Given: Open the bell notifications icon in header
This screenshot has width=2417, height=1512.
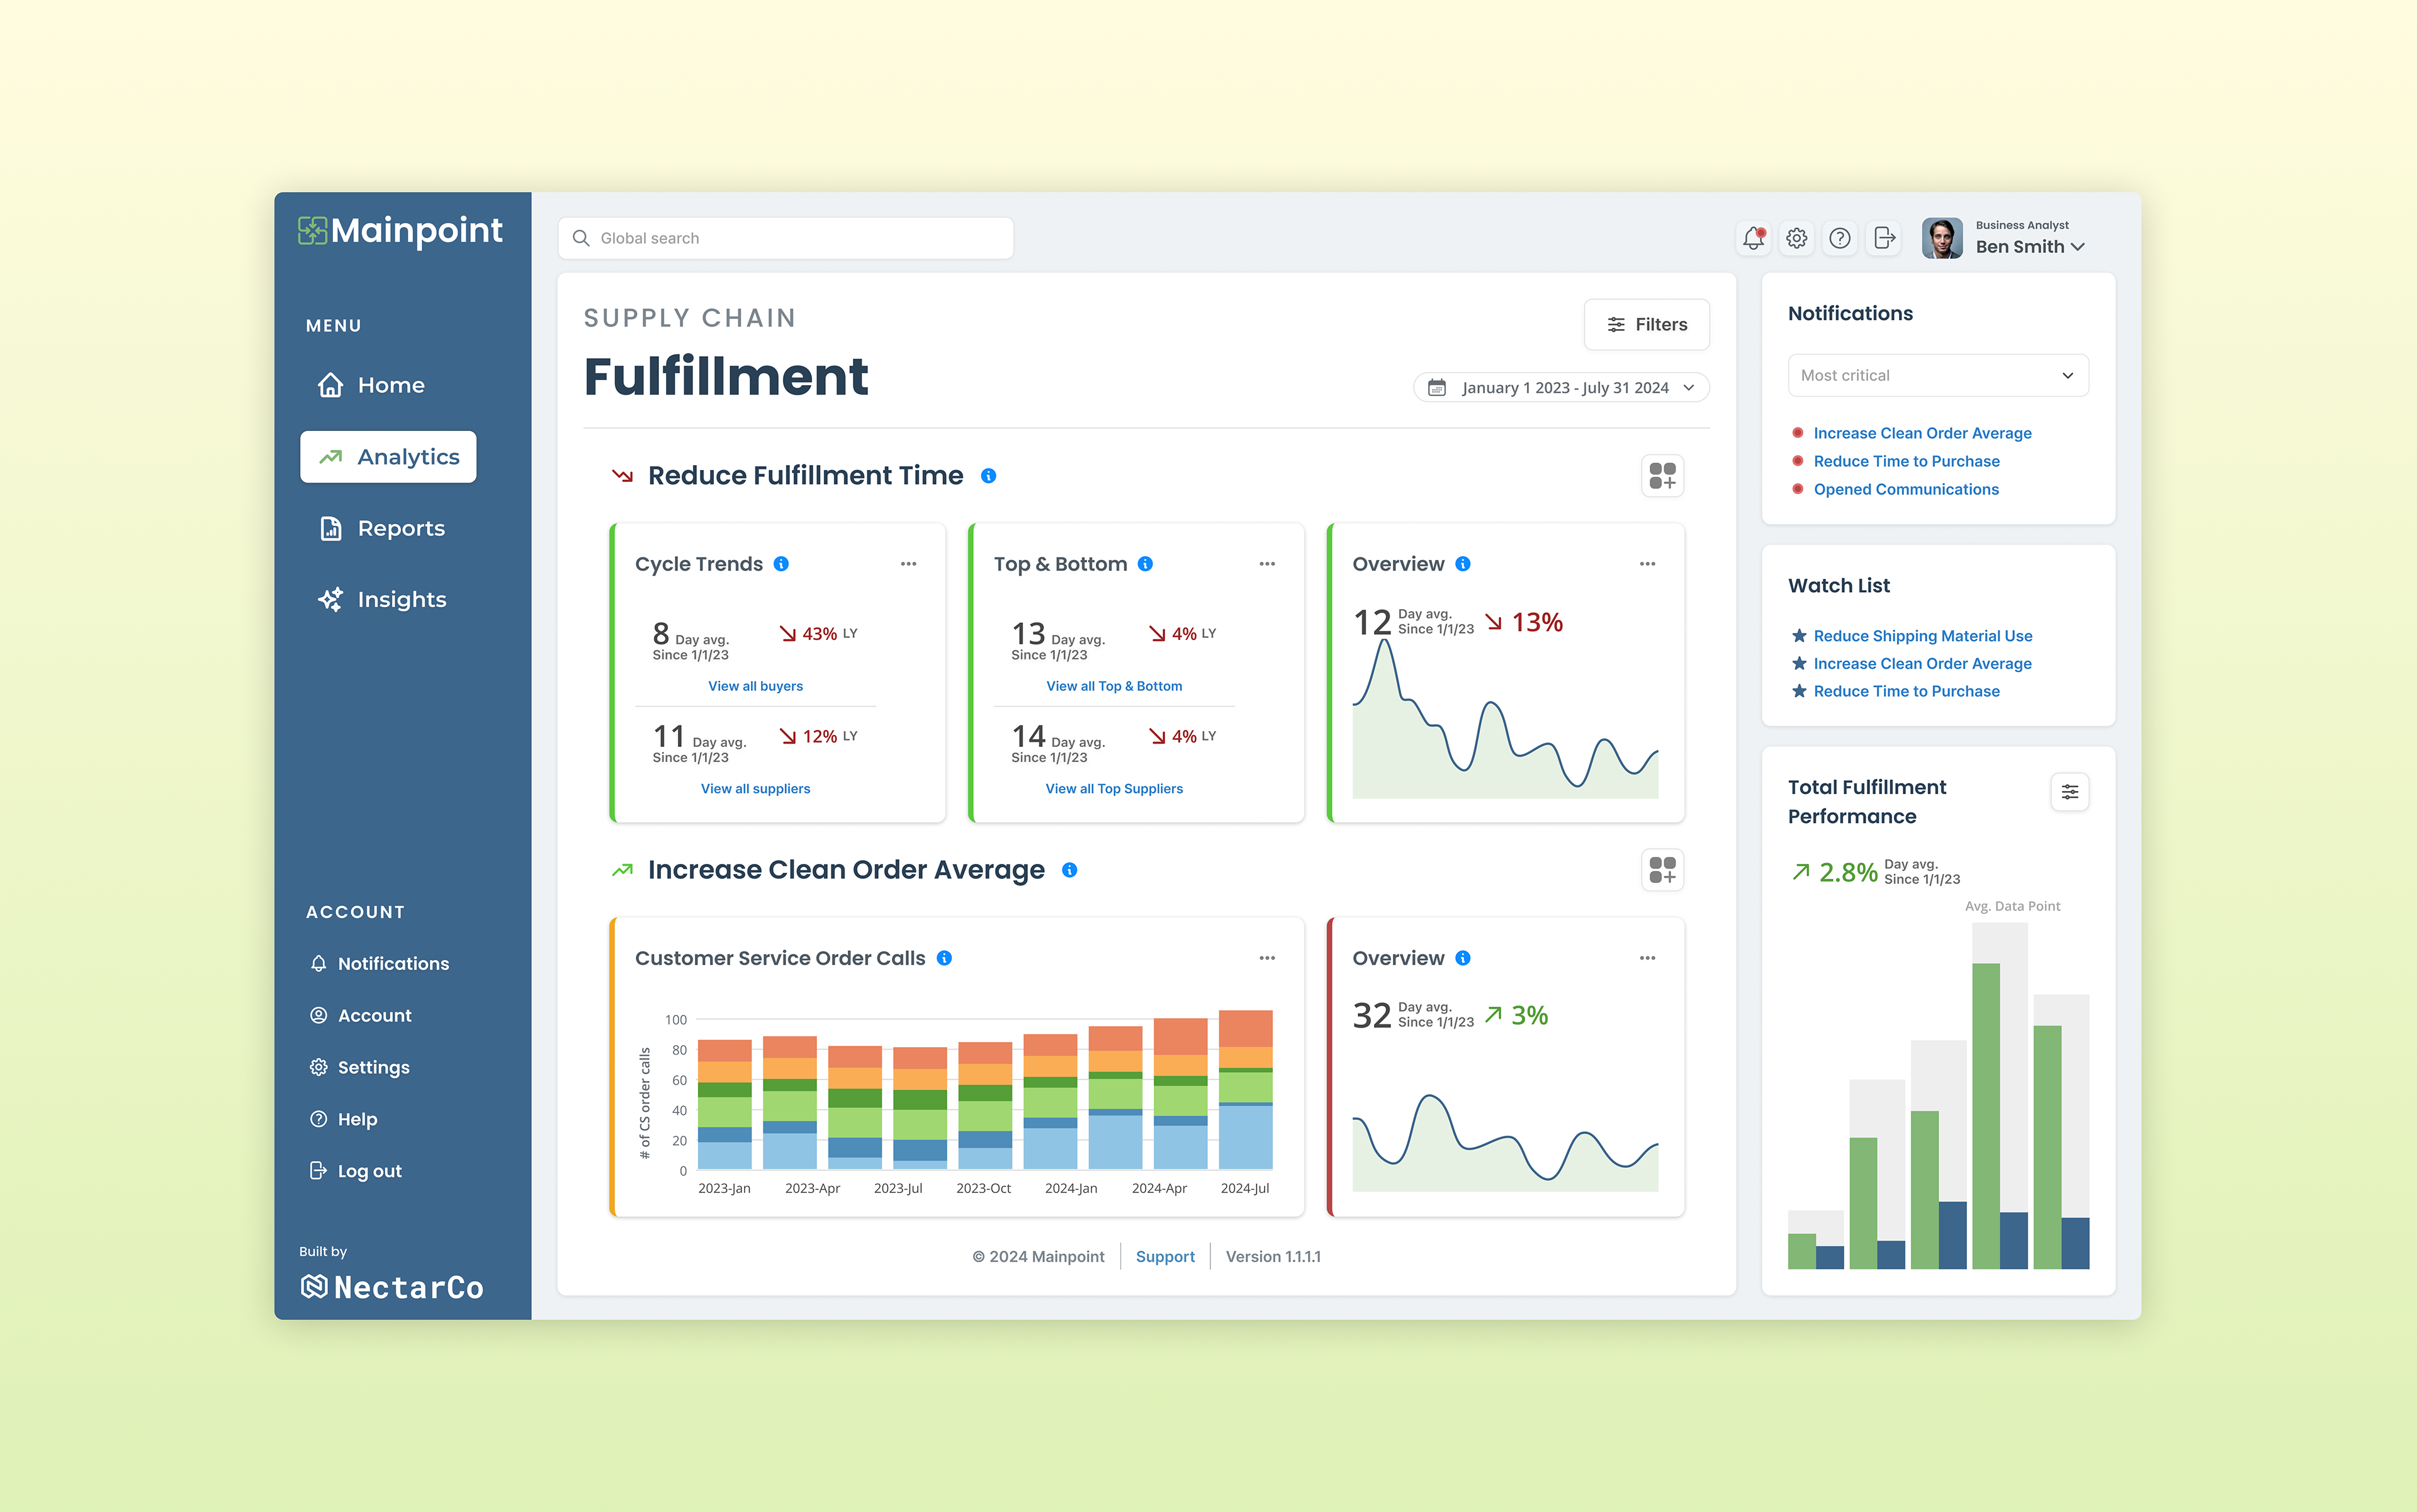Looking at the screenshot, I should click(1753, 238).
